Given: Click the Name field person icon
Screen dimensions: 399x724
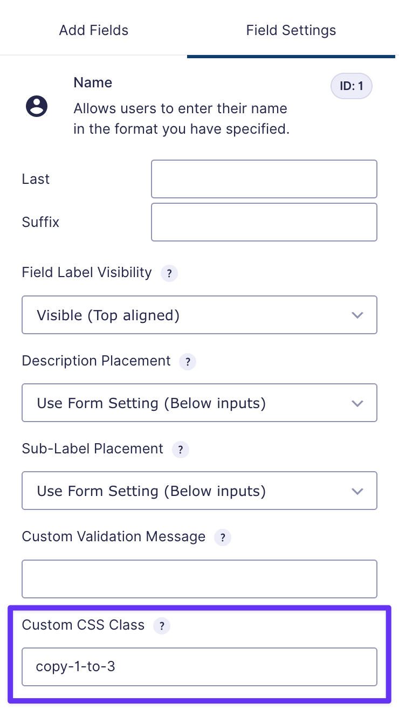Looking at the screenshot, I should pyautogui.click(x=37, y=106).
